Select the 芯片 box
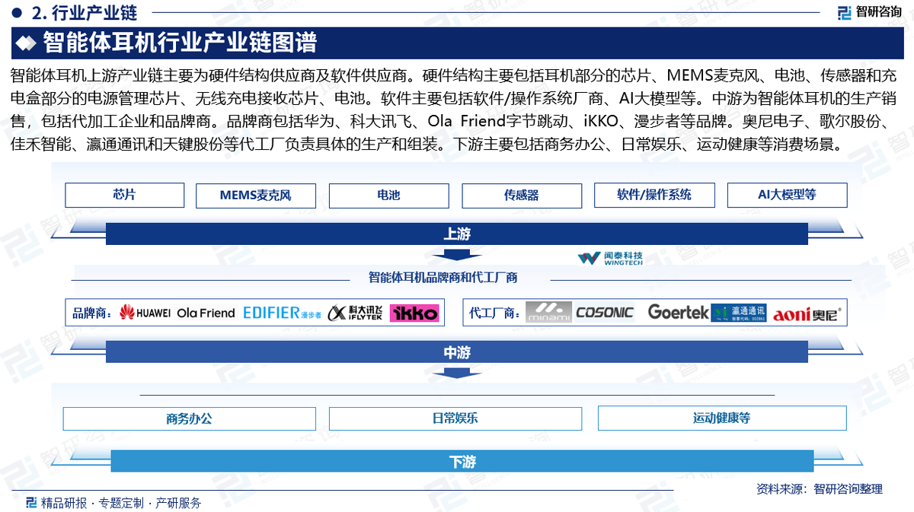Screen dimensions: 914x512 (124, 195)
